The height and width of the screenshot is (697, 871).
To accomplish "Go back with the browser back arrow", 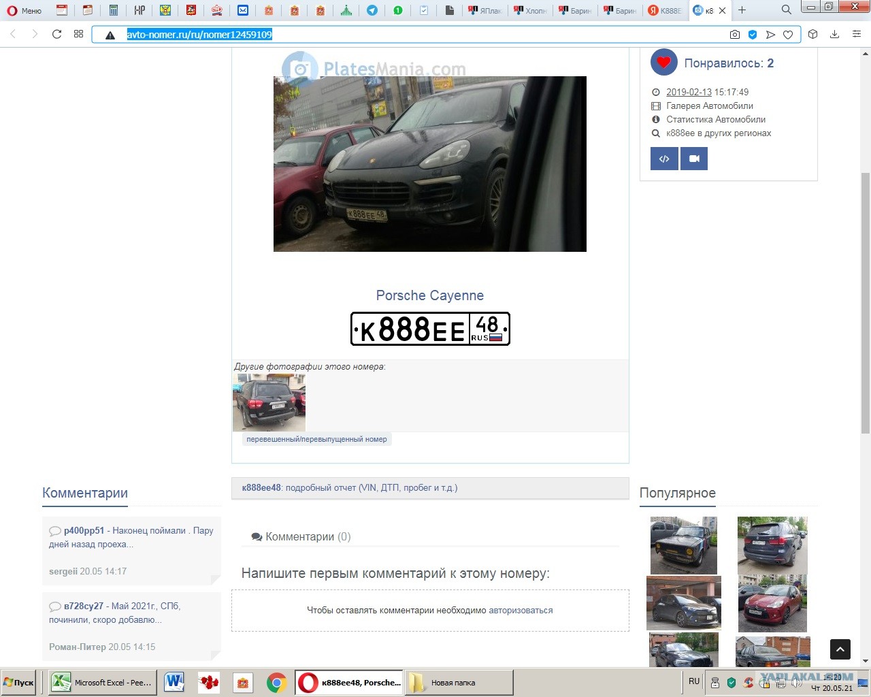I will (13, 34).
